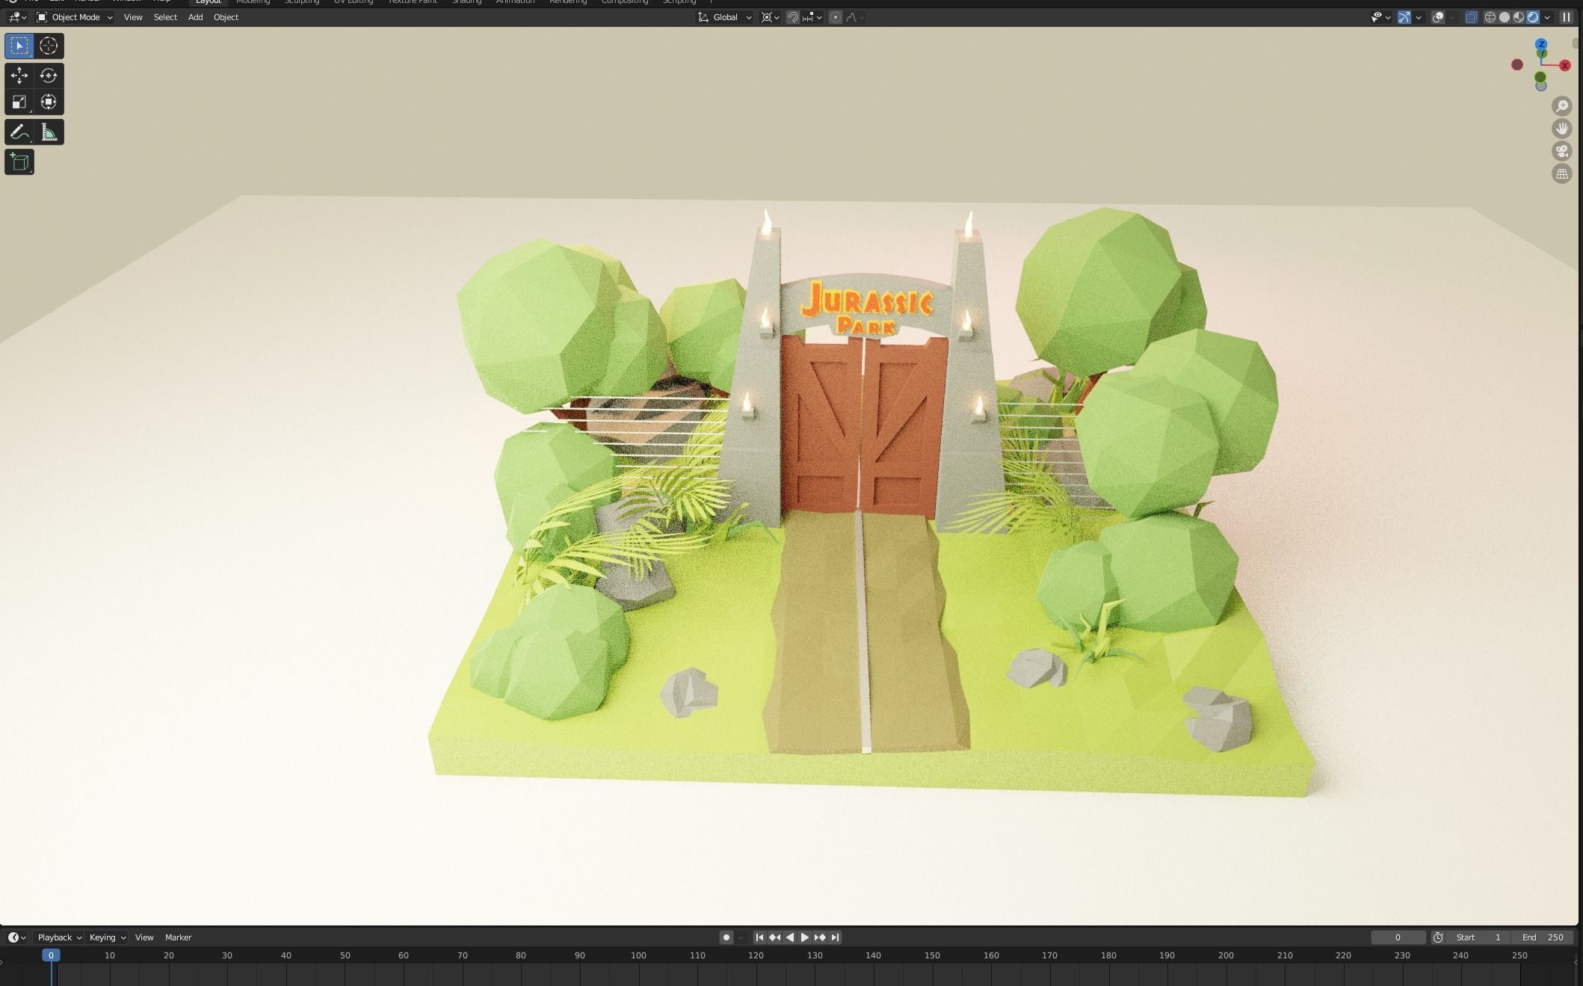Viewport: 1583px width, 986px height.
Task: Open timeline editor type dropdown
Action: [17, 937]
